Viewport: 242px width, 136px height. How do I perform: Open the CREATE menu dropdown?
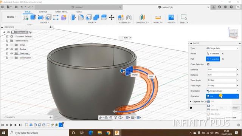tap(44, 23)
